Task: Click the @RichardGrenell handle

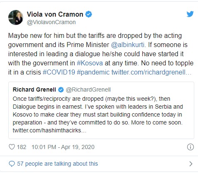Action: 88,90
